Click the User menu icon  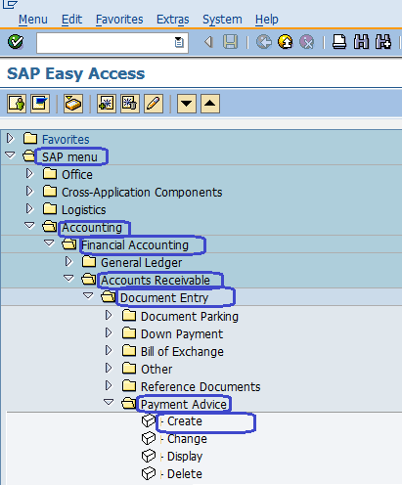tap(17, 104)
